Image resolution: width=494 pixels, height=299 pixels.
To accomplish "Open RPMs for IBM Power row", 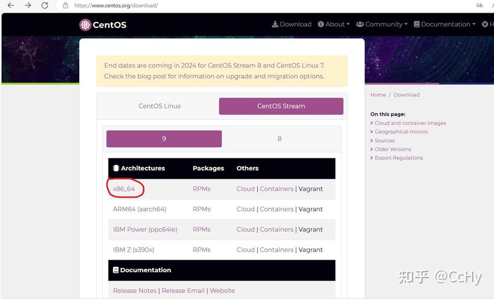I will 201,230.
